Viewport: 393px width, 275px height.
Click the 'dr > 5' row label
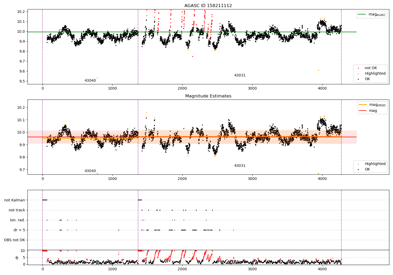point(19,230)
